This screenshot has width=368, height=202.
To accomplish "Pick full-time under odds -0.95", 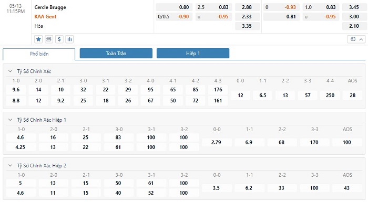I will click(213, 17).
